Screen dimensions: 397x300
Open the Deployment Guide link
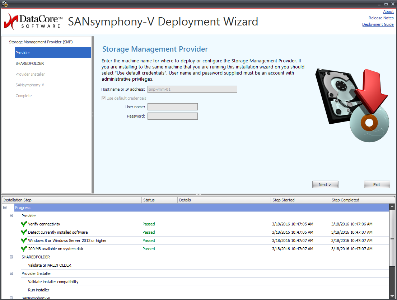point(378,24)
